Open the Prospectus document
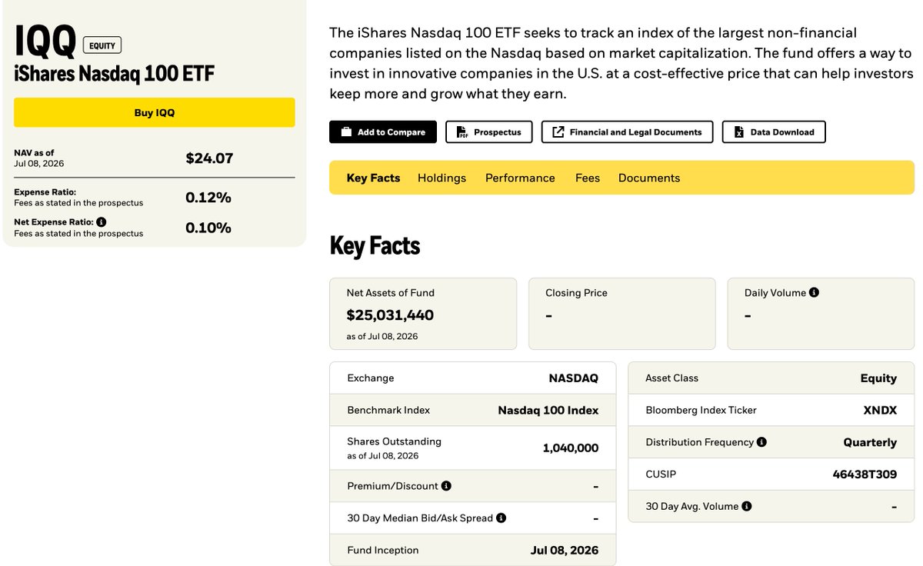 coord(489,132)
